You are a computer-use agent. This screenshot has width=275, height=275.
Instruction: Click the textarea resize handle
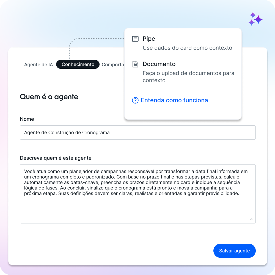coord(251,219)
